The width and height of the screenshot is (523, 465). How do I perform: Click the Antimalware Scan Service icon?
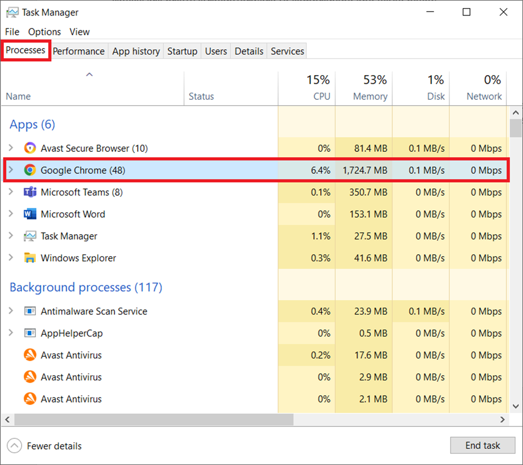point(30,311)
